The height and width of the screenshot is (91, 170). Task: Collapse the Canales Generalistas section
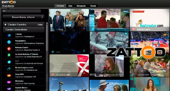click(x=24, y=30)
